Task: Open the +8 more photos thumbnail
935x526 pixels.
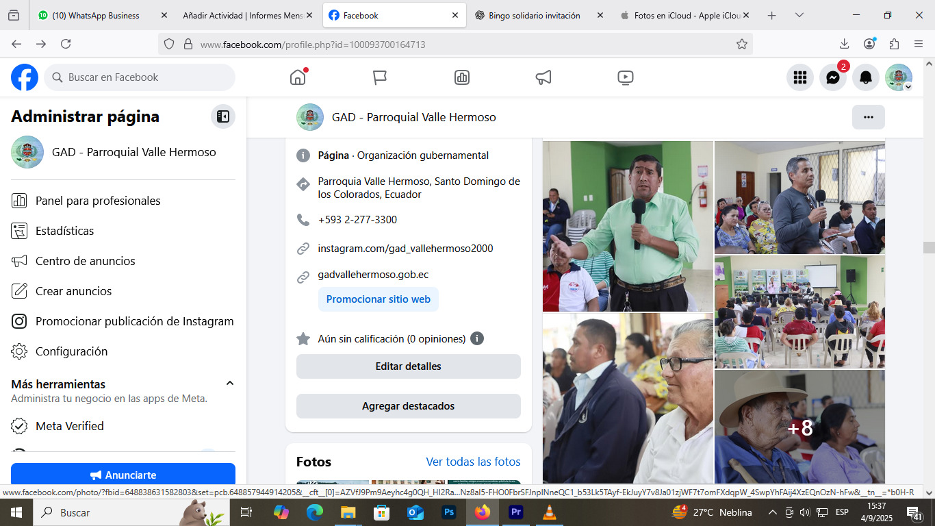Action: coord(799,427)
